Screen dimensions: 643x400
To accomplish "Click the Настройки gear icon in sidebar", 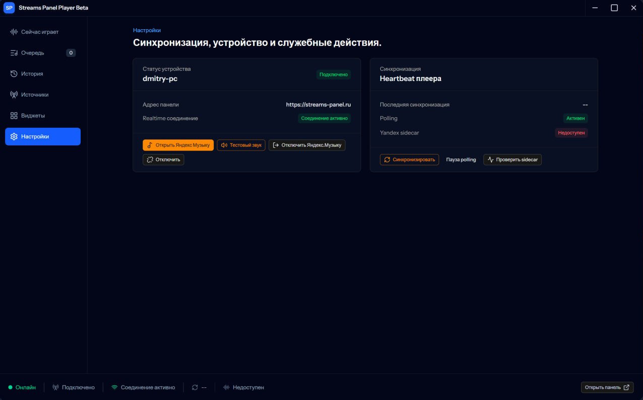I will coord(14,136).
